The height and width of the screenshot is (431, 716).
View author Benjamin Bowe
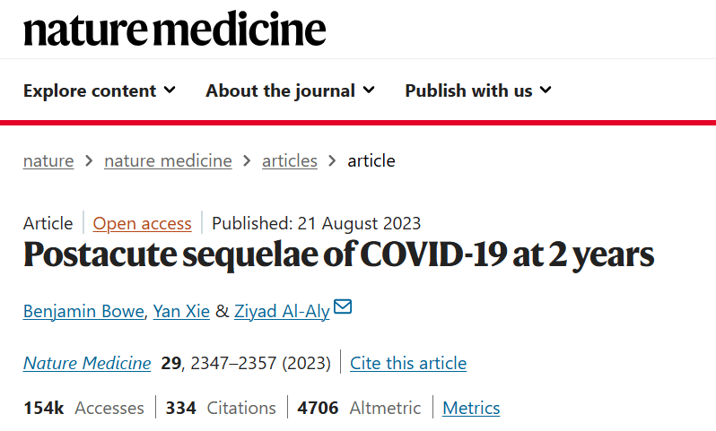[83, 311]
